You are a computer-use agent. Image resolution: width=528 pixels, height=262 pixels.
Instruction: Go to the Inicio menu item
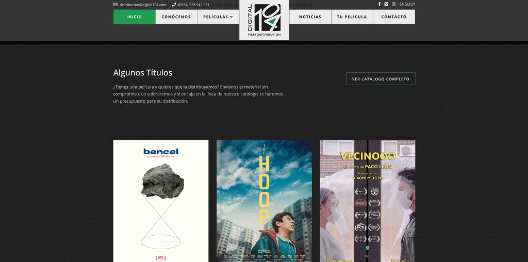[134, 17]
